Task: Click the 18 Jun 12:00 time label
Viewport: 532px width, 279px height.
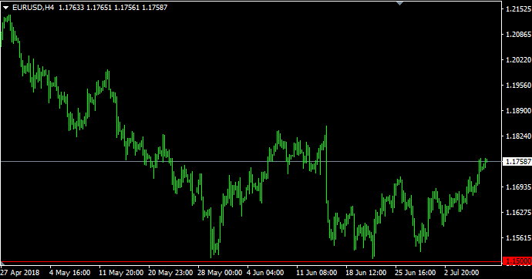Action: (366, 273)
